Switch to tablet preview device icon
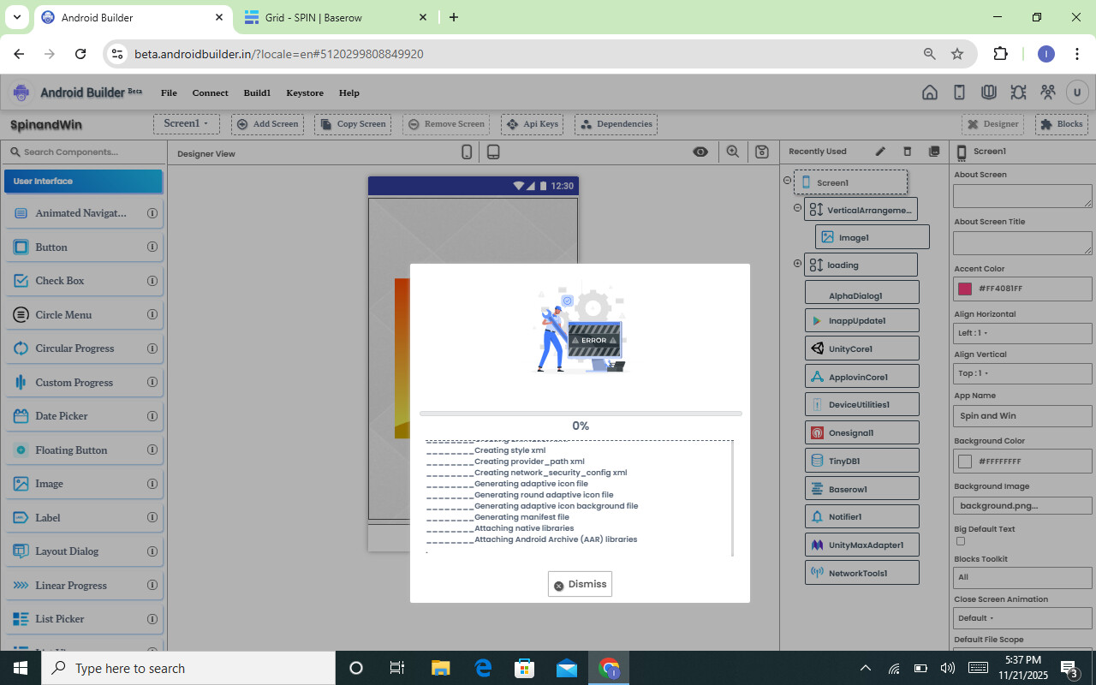The image size is (1096, 685). (493, 152)
